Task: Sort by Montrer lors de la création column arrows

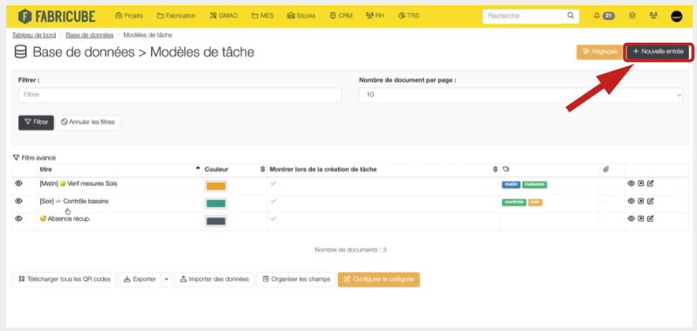Action: 494,169
